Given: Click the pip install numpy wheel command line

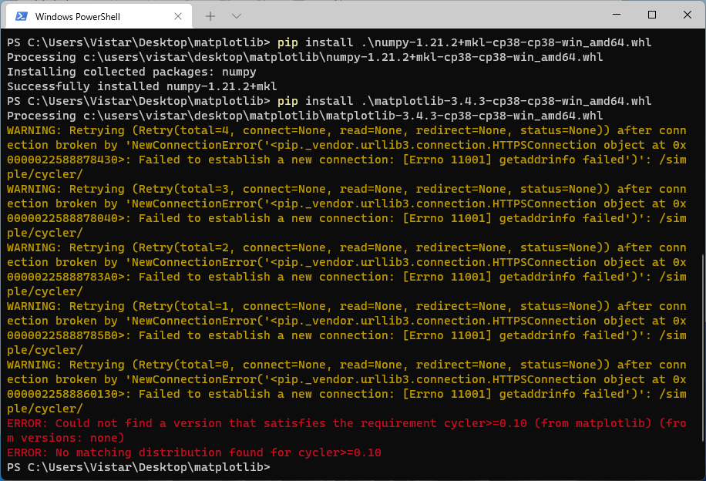Looking at the screenshot, I should click(x=329, y=42).
